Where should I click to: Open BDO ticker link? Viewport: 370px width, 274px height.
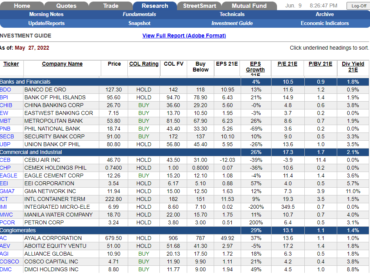5,90
